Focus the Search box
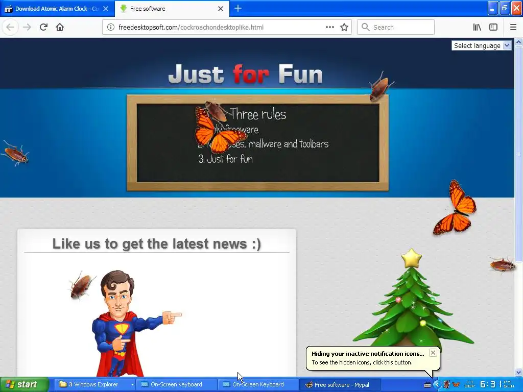Image resolution: width=523 pixels, height=392 pixels. click(x=396, y=27)
